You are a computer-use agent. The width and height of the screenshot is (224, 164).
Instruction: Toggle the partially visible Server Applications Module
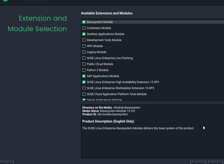[84, 100]
